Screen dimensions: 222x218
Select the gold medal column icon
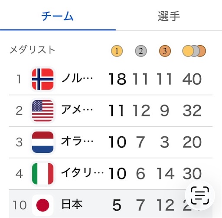coord(117,51)
